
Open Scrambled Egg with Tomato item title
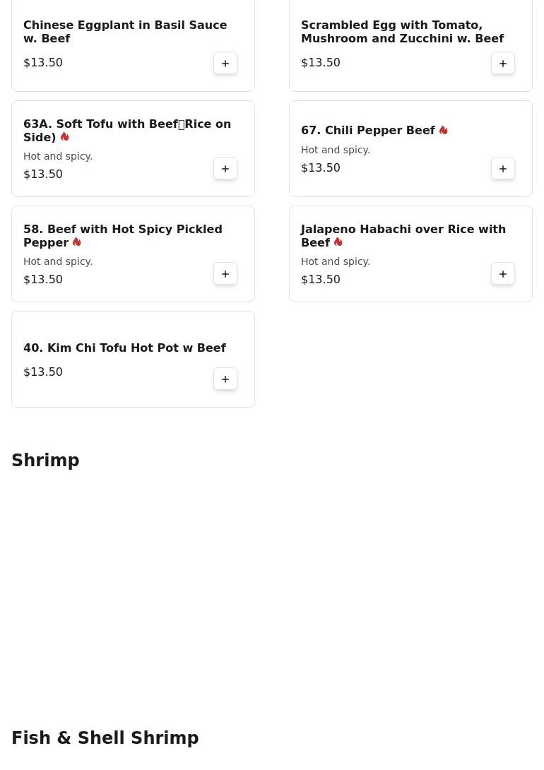point(402,32)
